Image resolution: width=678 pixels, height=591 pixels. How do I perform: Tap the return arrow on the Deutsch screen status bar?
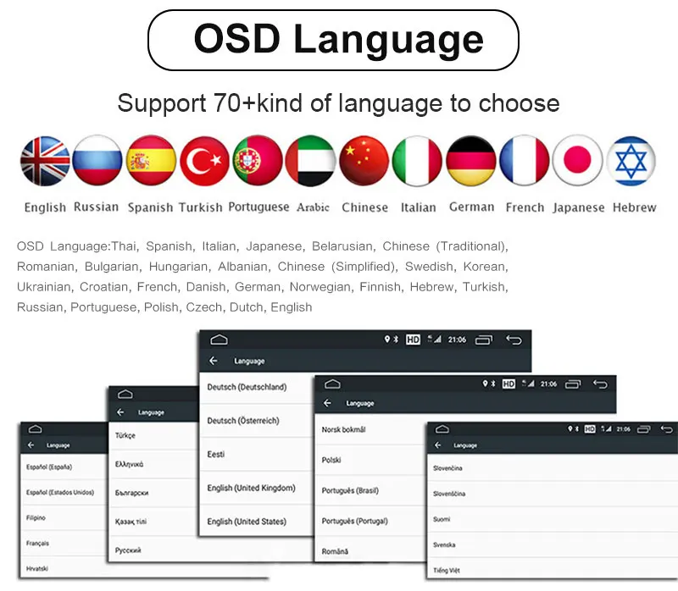pyautogui.click(x=514, y=340)
